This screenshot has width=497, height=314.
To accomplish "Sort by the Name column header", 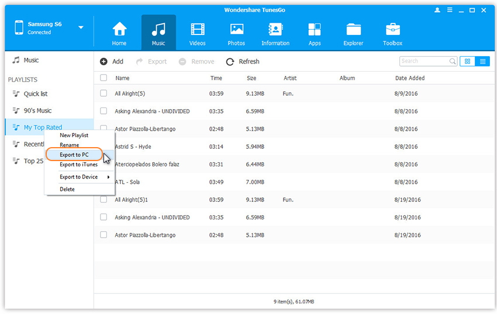I will pos(122,78).
